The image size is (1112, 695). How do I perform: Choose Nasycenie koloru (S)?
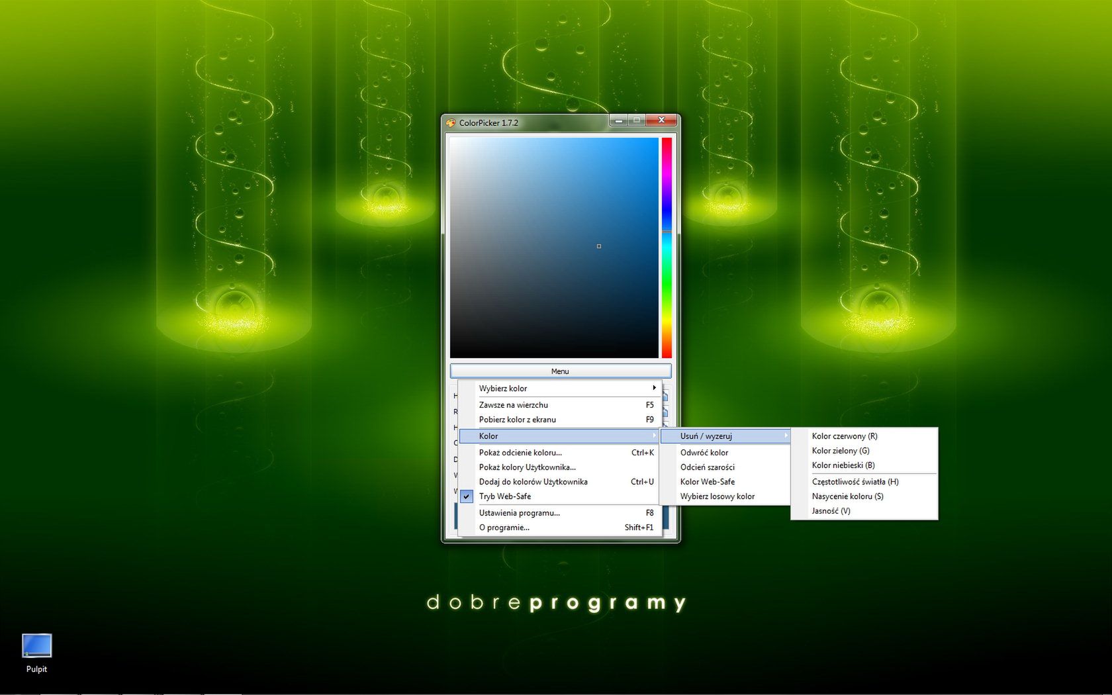click(864, 496)
